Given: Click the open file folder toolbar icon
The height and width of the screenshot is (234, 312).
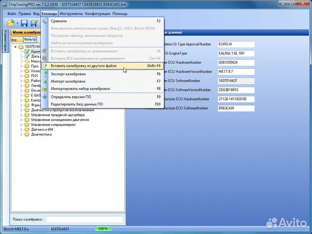Looking at the screenshot, I should [x=11, y=23].
